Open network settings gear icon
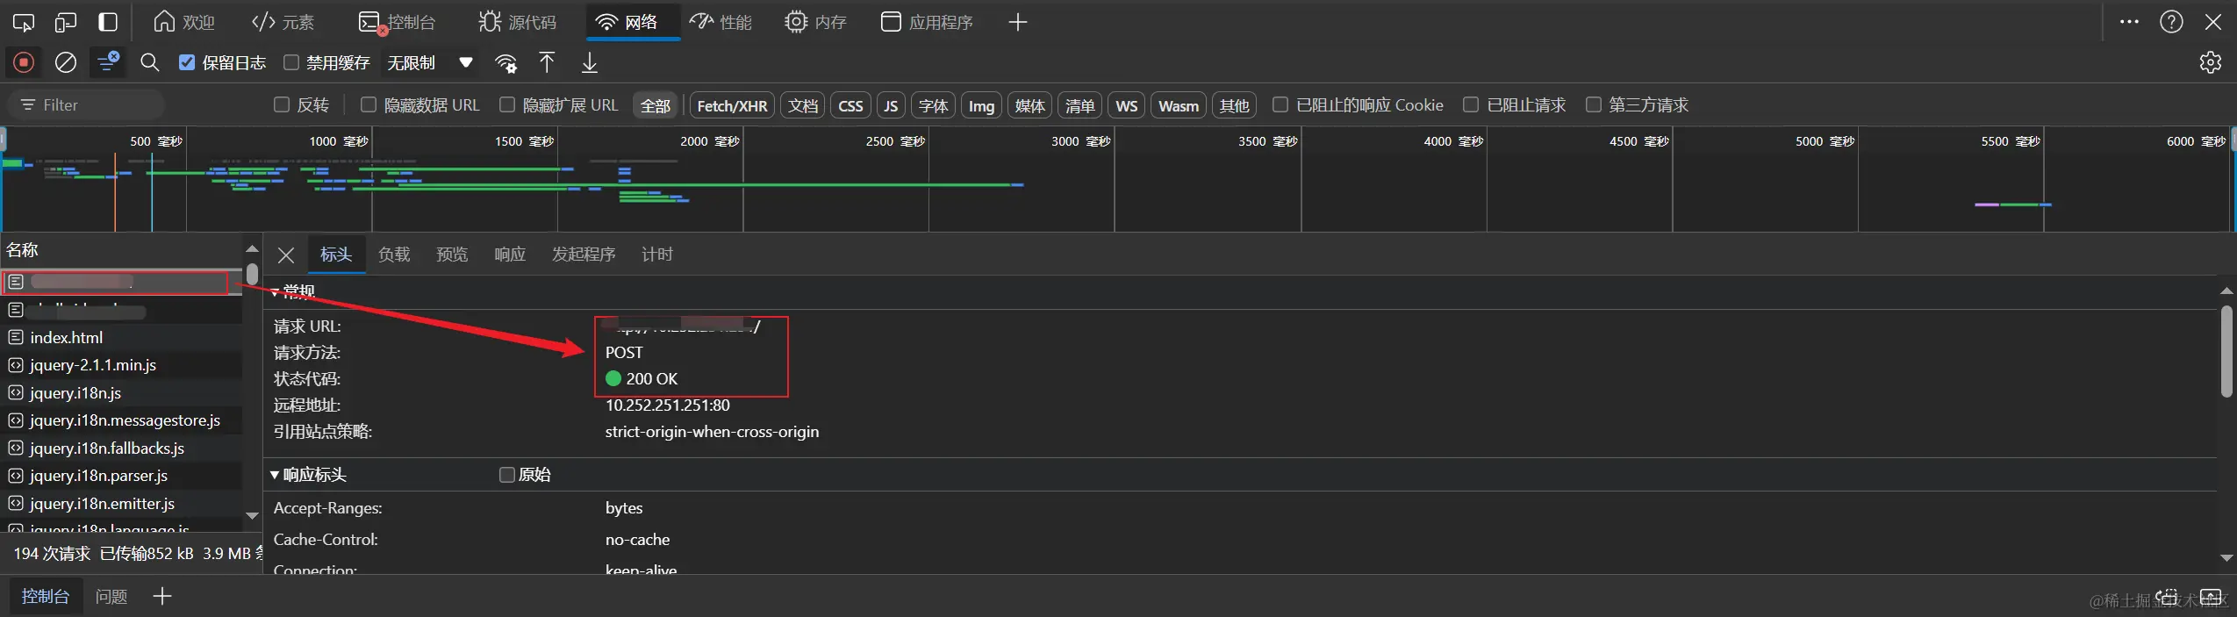This screenshot has height=617, width=2237. click(x=2211, y=62)
